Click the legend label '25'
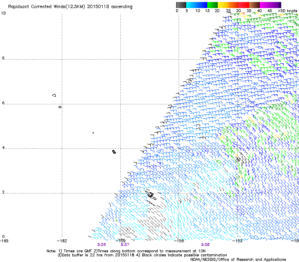The width and height of the screenshot is (299, 262). tap(228, 11)
